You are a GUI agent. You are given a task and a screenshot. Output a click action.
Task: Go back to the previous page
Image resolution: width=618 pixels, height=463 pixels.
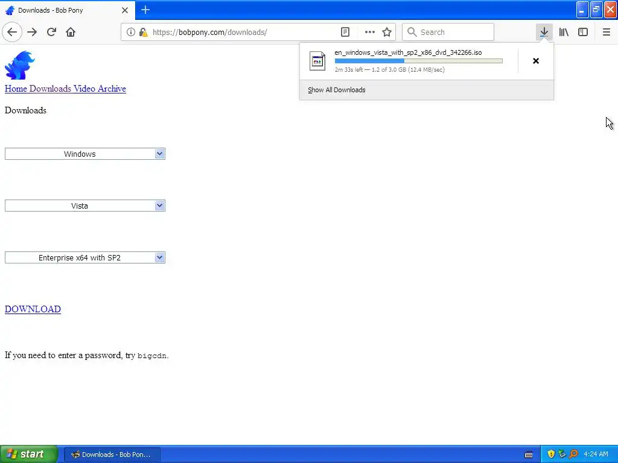[12, 33]
